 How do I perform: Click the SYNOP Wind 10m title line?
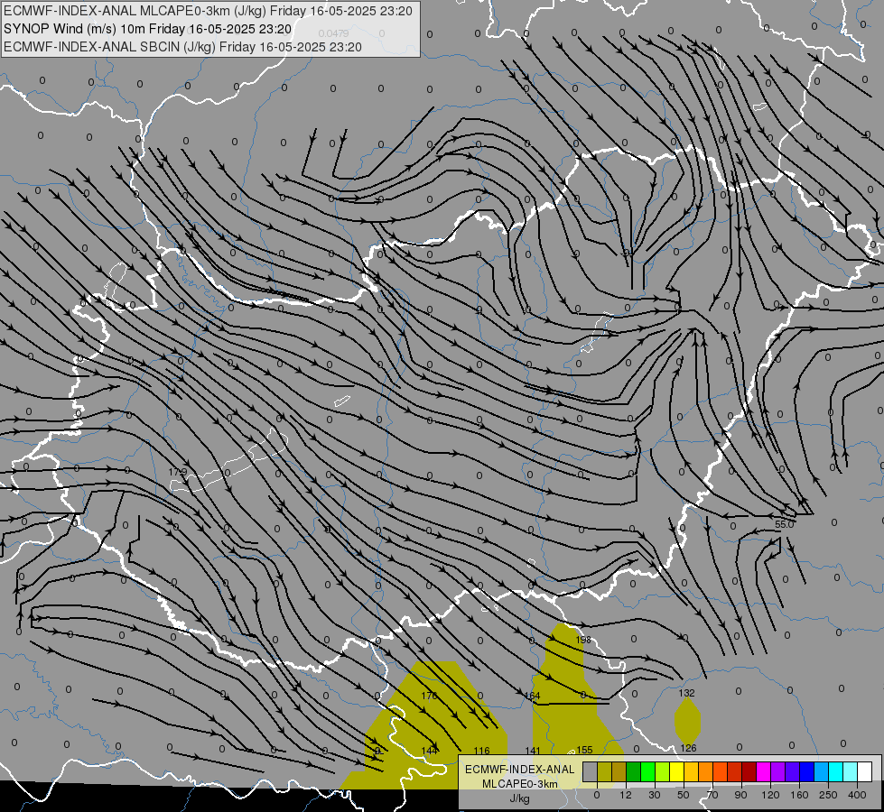(148, 29)
